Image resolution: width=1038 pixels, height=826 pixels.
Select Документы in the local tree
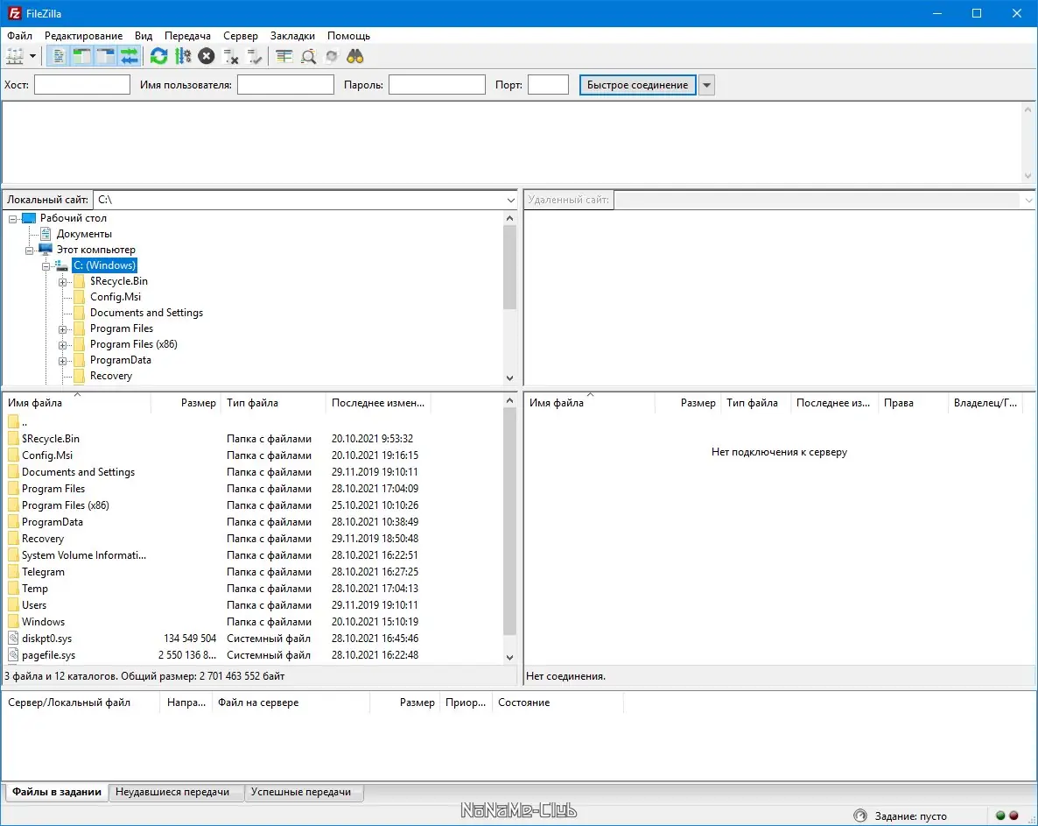point(84,234)
